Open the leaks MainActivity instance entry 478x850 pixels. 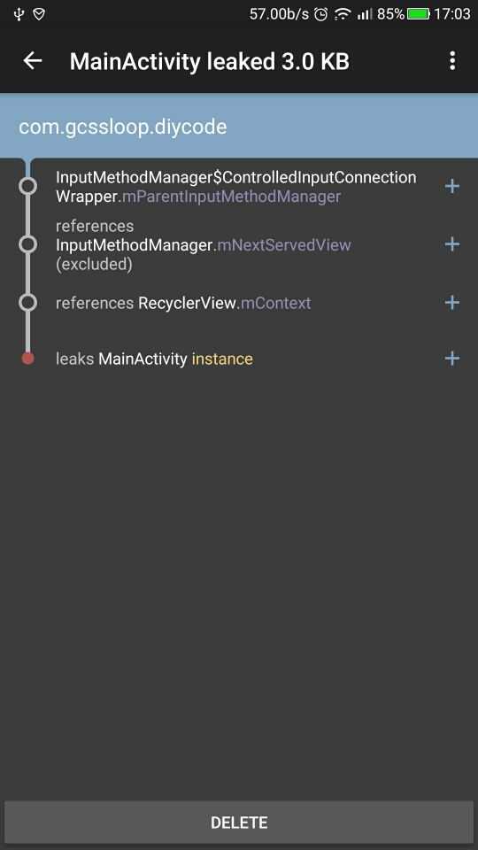154,359
